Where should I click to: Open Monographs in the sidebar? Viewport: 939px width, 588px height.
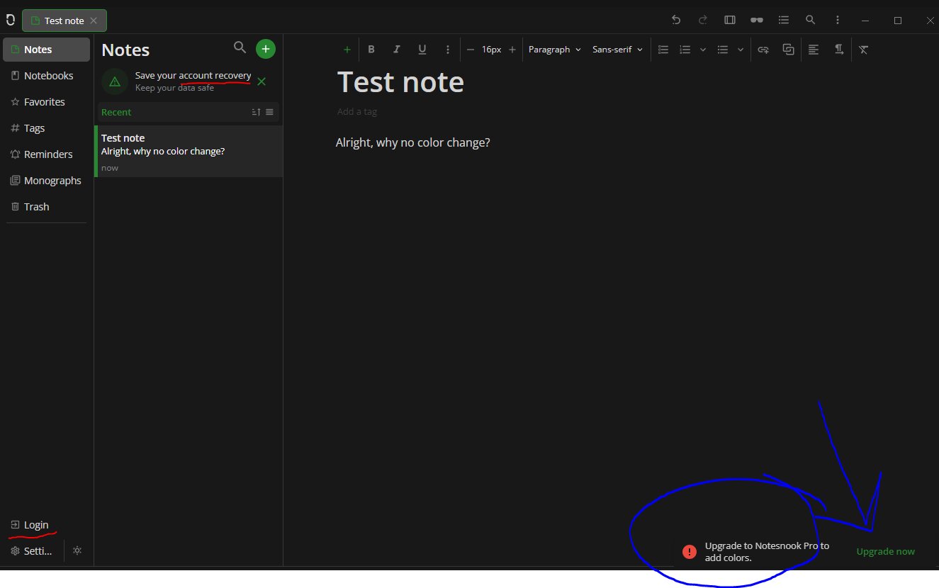[46, 181]
